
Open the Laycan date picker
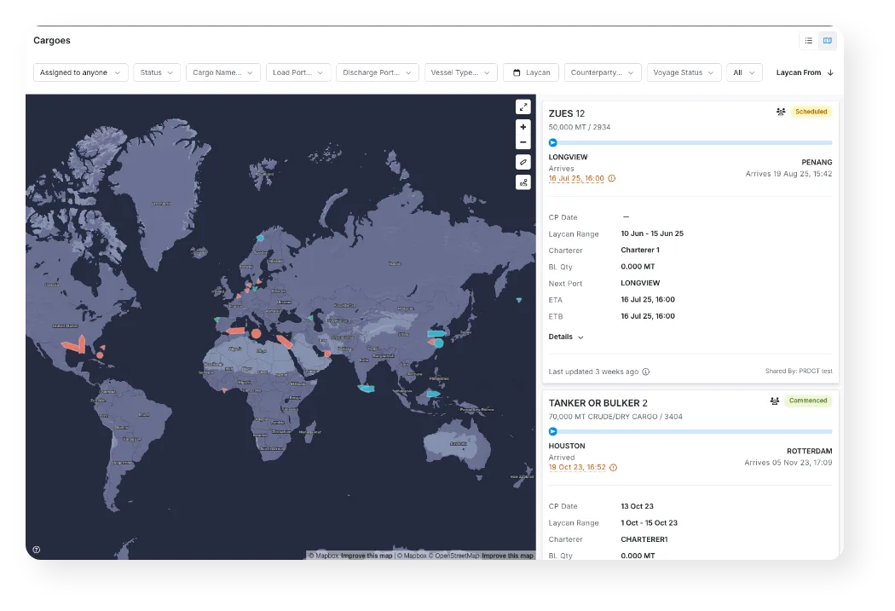[530, 72]
